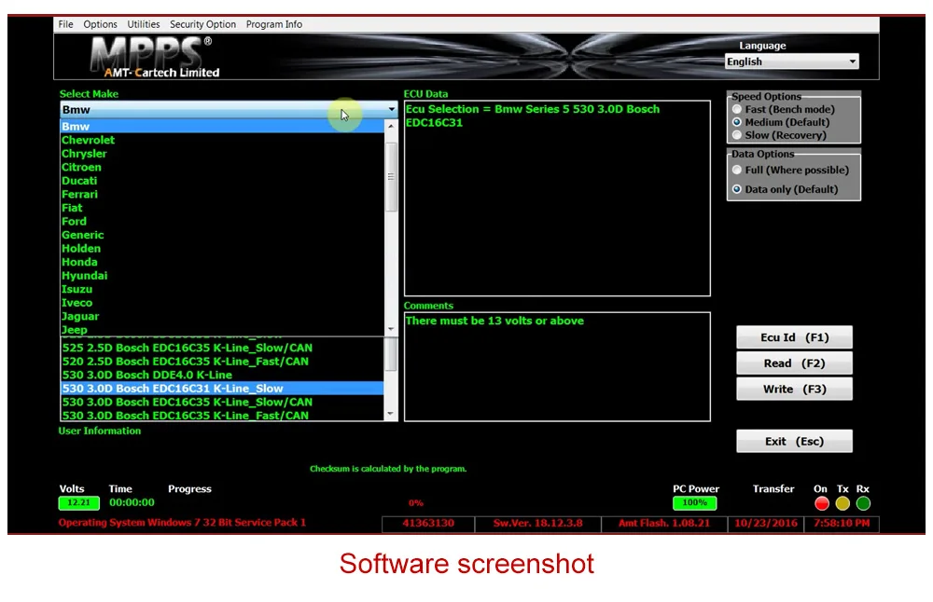
Task: Click the red On indicator light
Action: pos(822,504)
